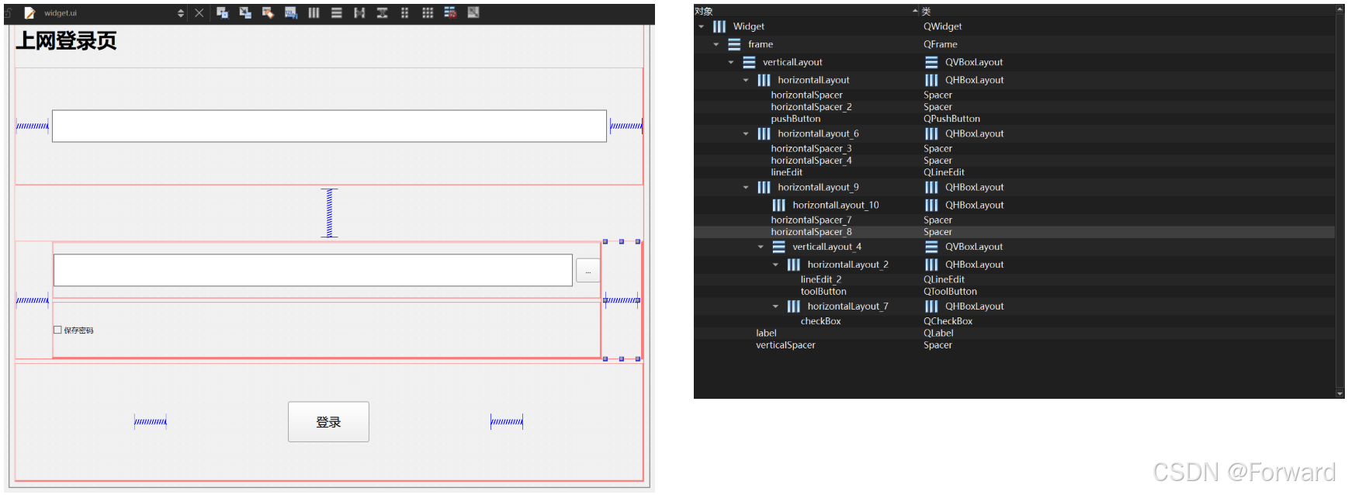The width and height of the screenshot is (1348, 495).
Task: Open the widget.ui file selector dropdown
Action: [x=181, y=13]
